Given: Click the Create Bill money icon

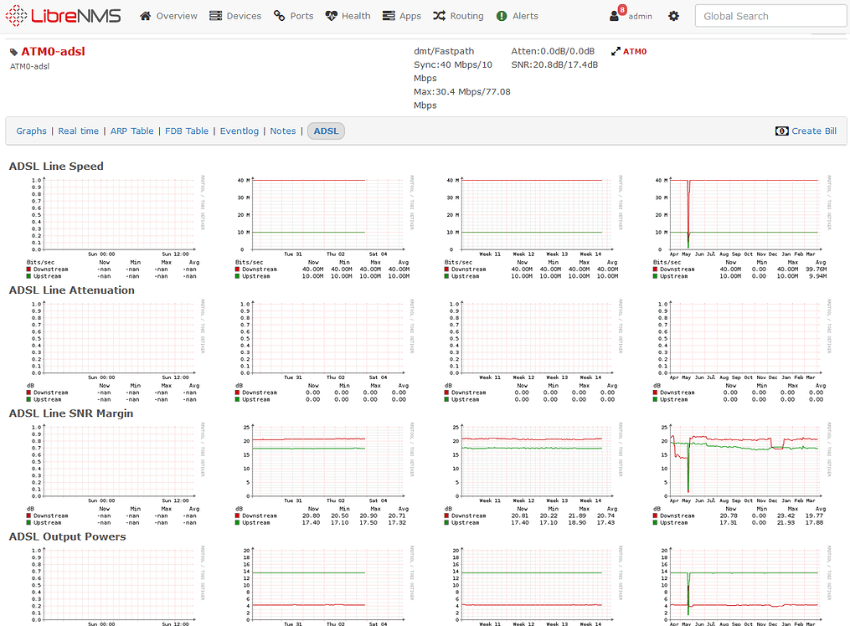Looking at the screenshot, I should pyautogui.click(x=781, y=131).
